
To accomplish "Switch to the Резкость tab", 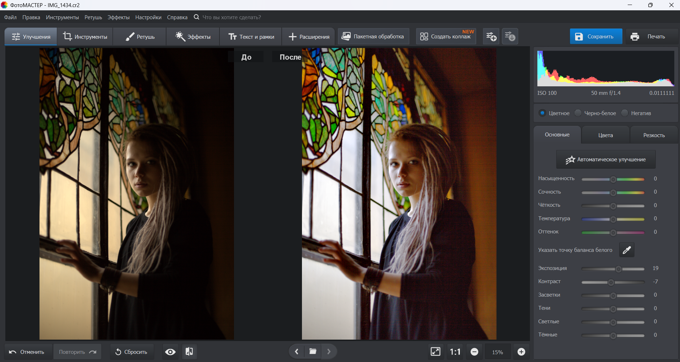I will (654, 135).
